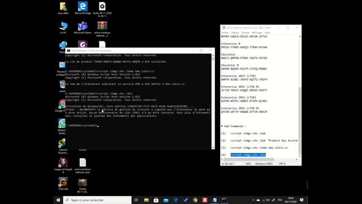Click the 'Erreur : 0xC004F074' message in Command Prompt

click(x=138, y=113)
